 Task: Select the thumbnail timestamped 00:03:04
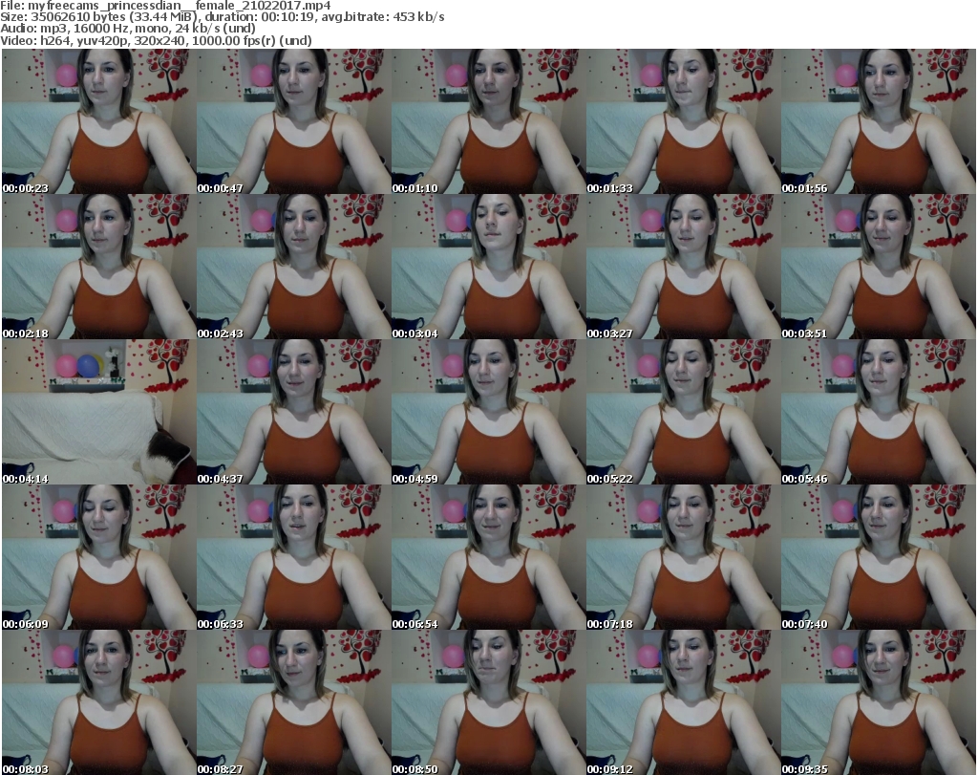click(488, 267)
